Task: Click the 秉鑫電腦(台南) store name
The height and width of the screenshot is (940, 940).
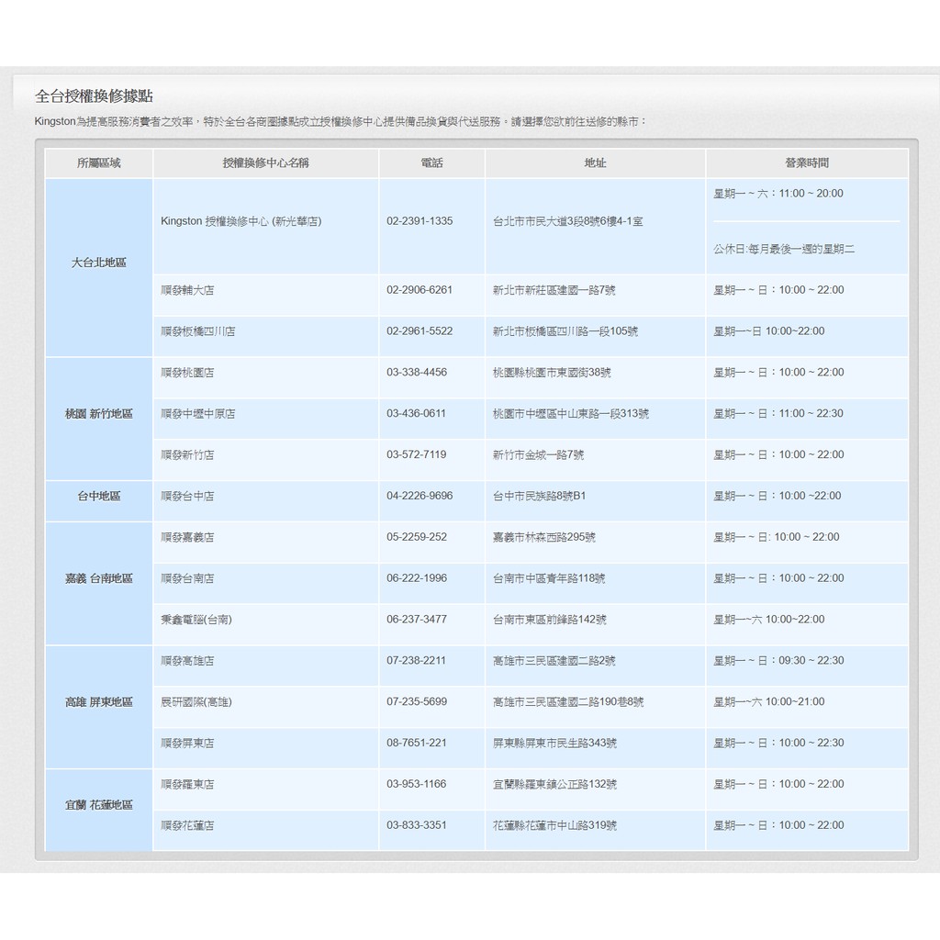Action: point(196,620)
